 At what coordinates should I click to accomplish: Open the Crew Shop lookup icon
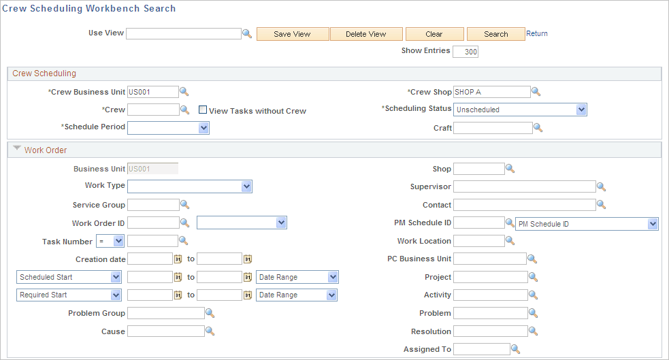(536, 92)
